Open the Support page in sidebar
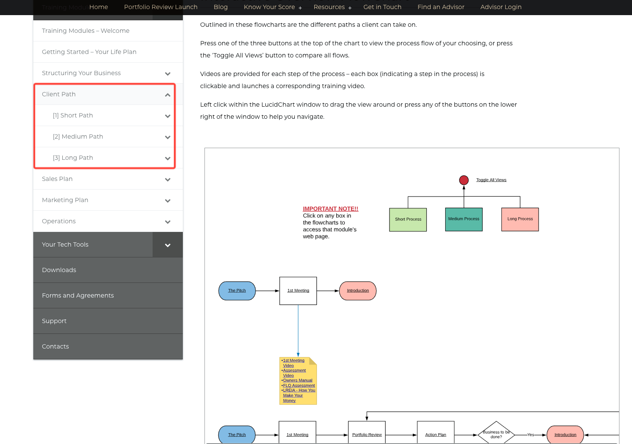The image size is (632, 444). coord(54,321)
